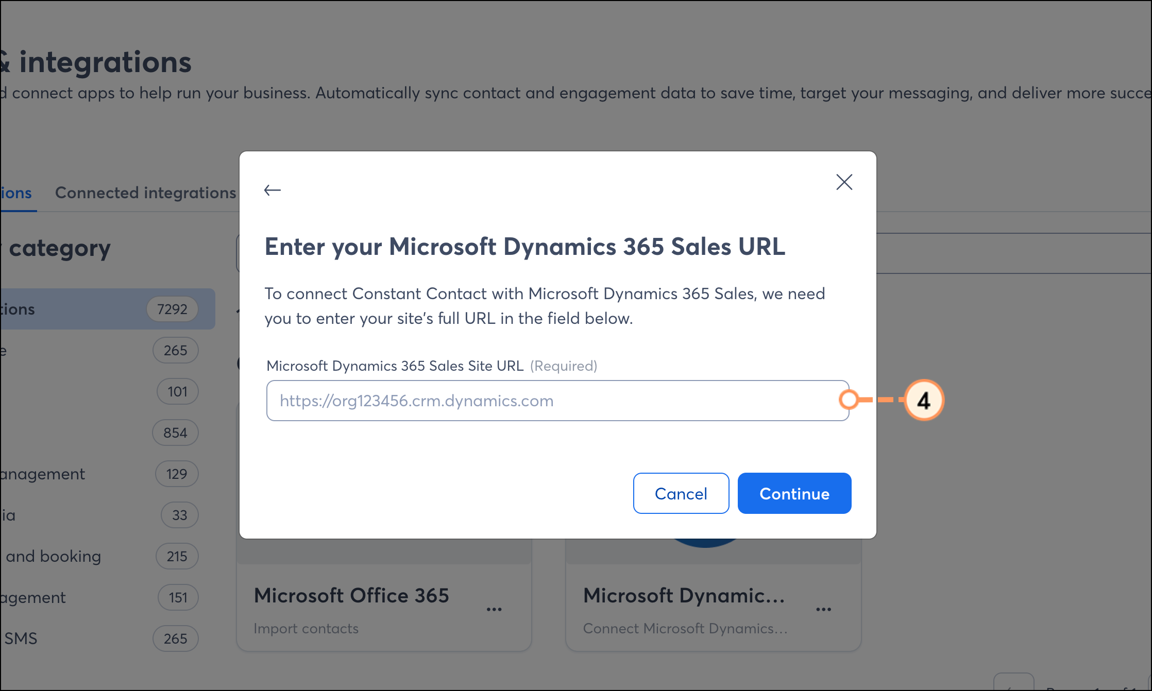
Task: Click 'Connect Microsoft Dynamics...' description text
Action: pyautogui.click(x=685, y=628)
